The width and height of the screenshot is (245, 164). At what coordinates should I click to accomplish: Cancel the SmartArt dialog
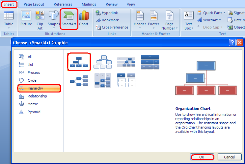(x=230, y=157)
